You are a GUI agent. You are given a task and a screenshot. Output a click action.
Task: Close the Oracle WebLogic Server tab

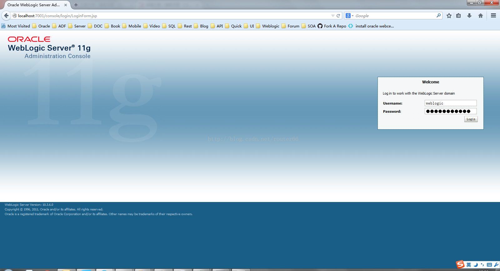point(66,5)
